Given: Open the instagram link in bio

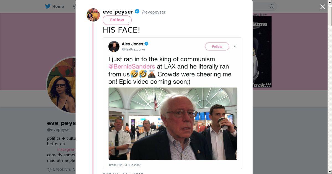Looking at the screenshot, I should click(66, 149).
